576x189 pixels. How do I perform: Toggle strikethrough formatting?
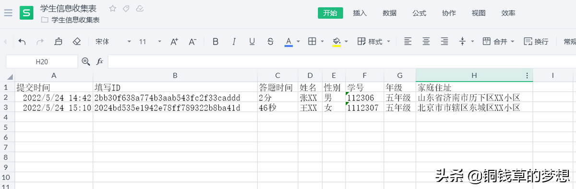(270, 42)
